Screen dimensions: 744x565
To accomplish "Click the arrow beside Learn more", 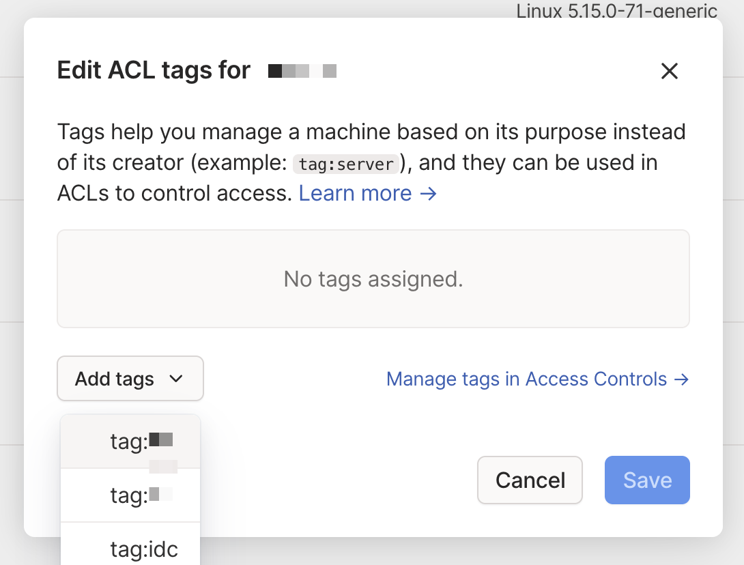I will click(x=428, y=194).
